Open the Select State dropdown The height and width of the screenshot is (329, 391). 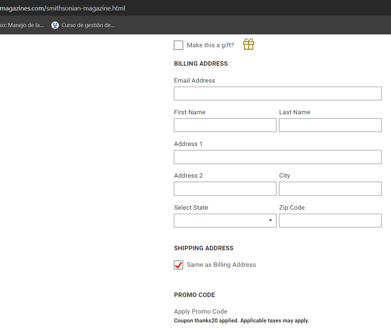coord(225,220)
